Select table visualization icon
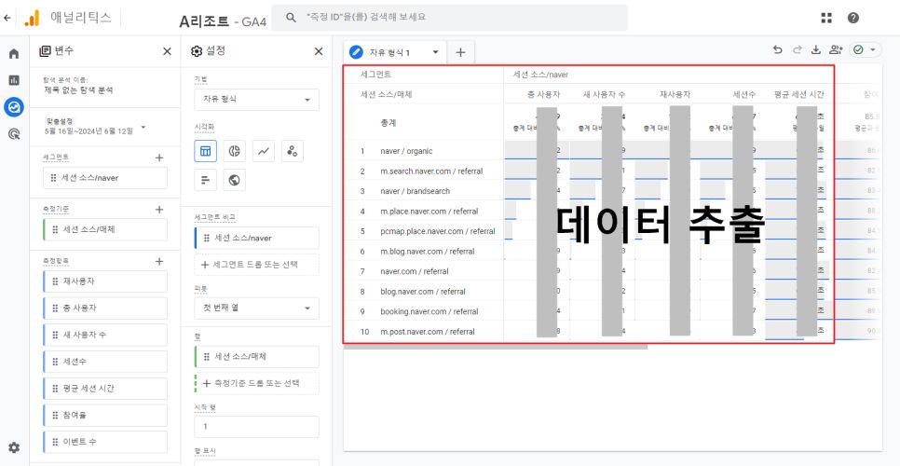Image resolution: width=900 pixels, height=466 pixels. coord(206,151)
